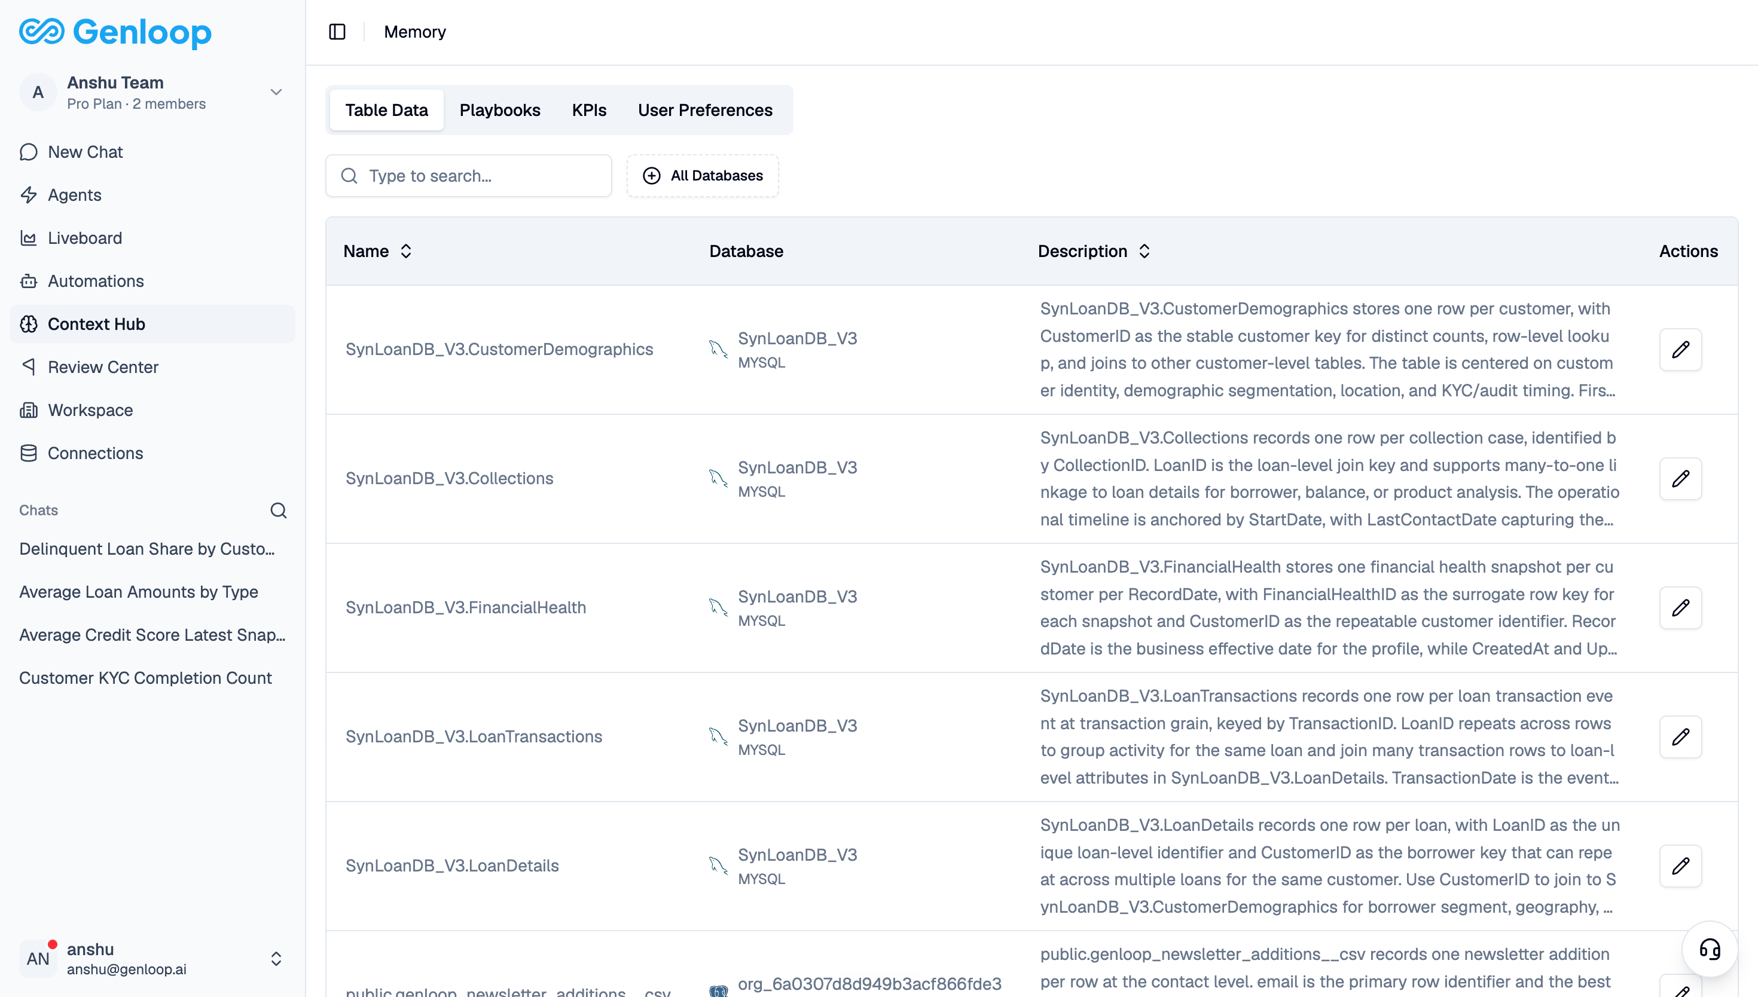This screenshot has width=1758, height=997.
Task: Open the support headset chat button
Action: pyautogui.click(x=1710, y=949)
